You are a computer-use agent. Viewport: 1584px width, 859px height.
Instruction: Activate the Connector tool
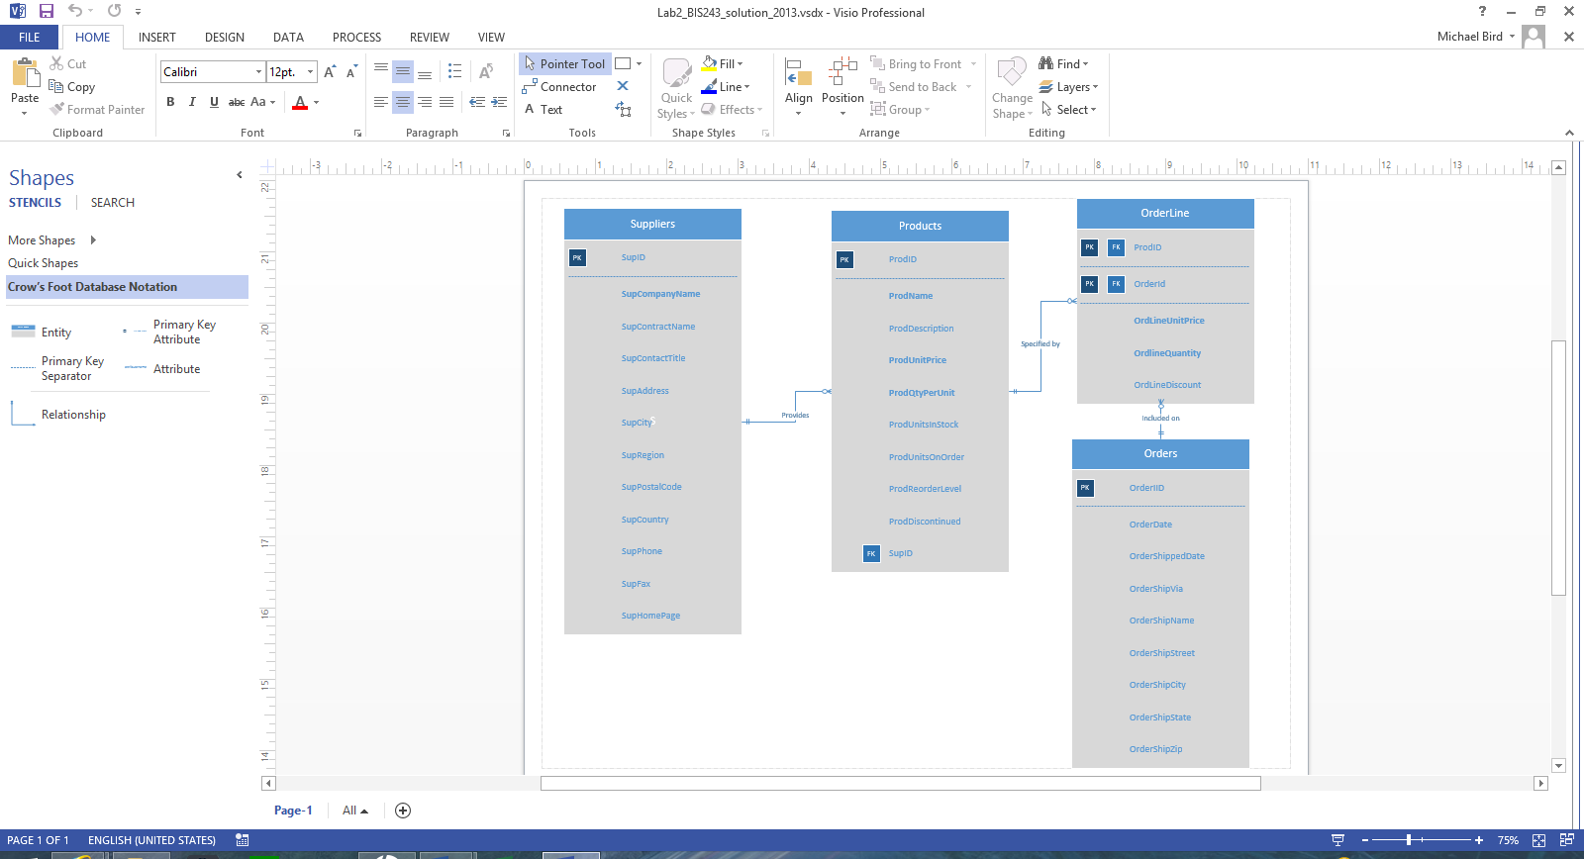(559, 87)
